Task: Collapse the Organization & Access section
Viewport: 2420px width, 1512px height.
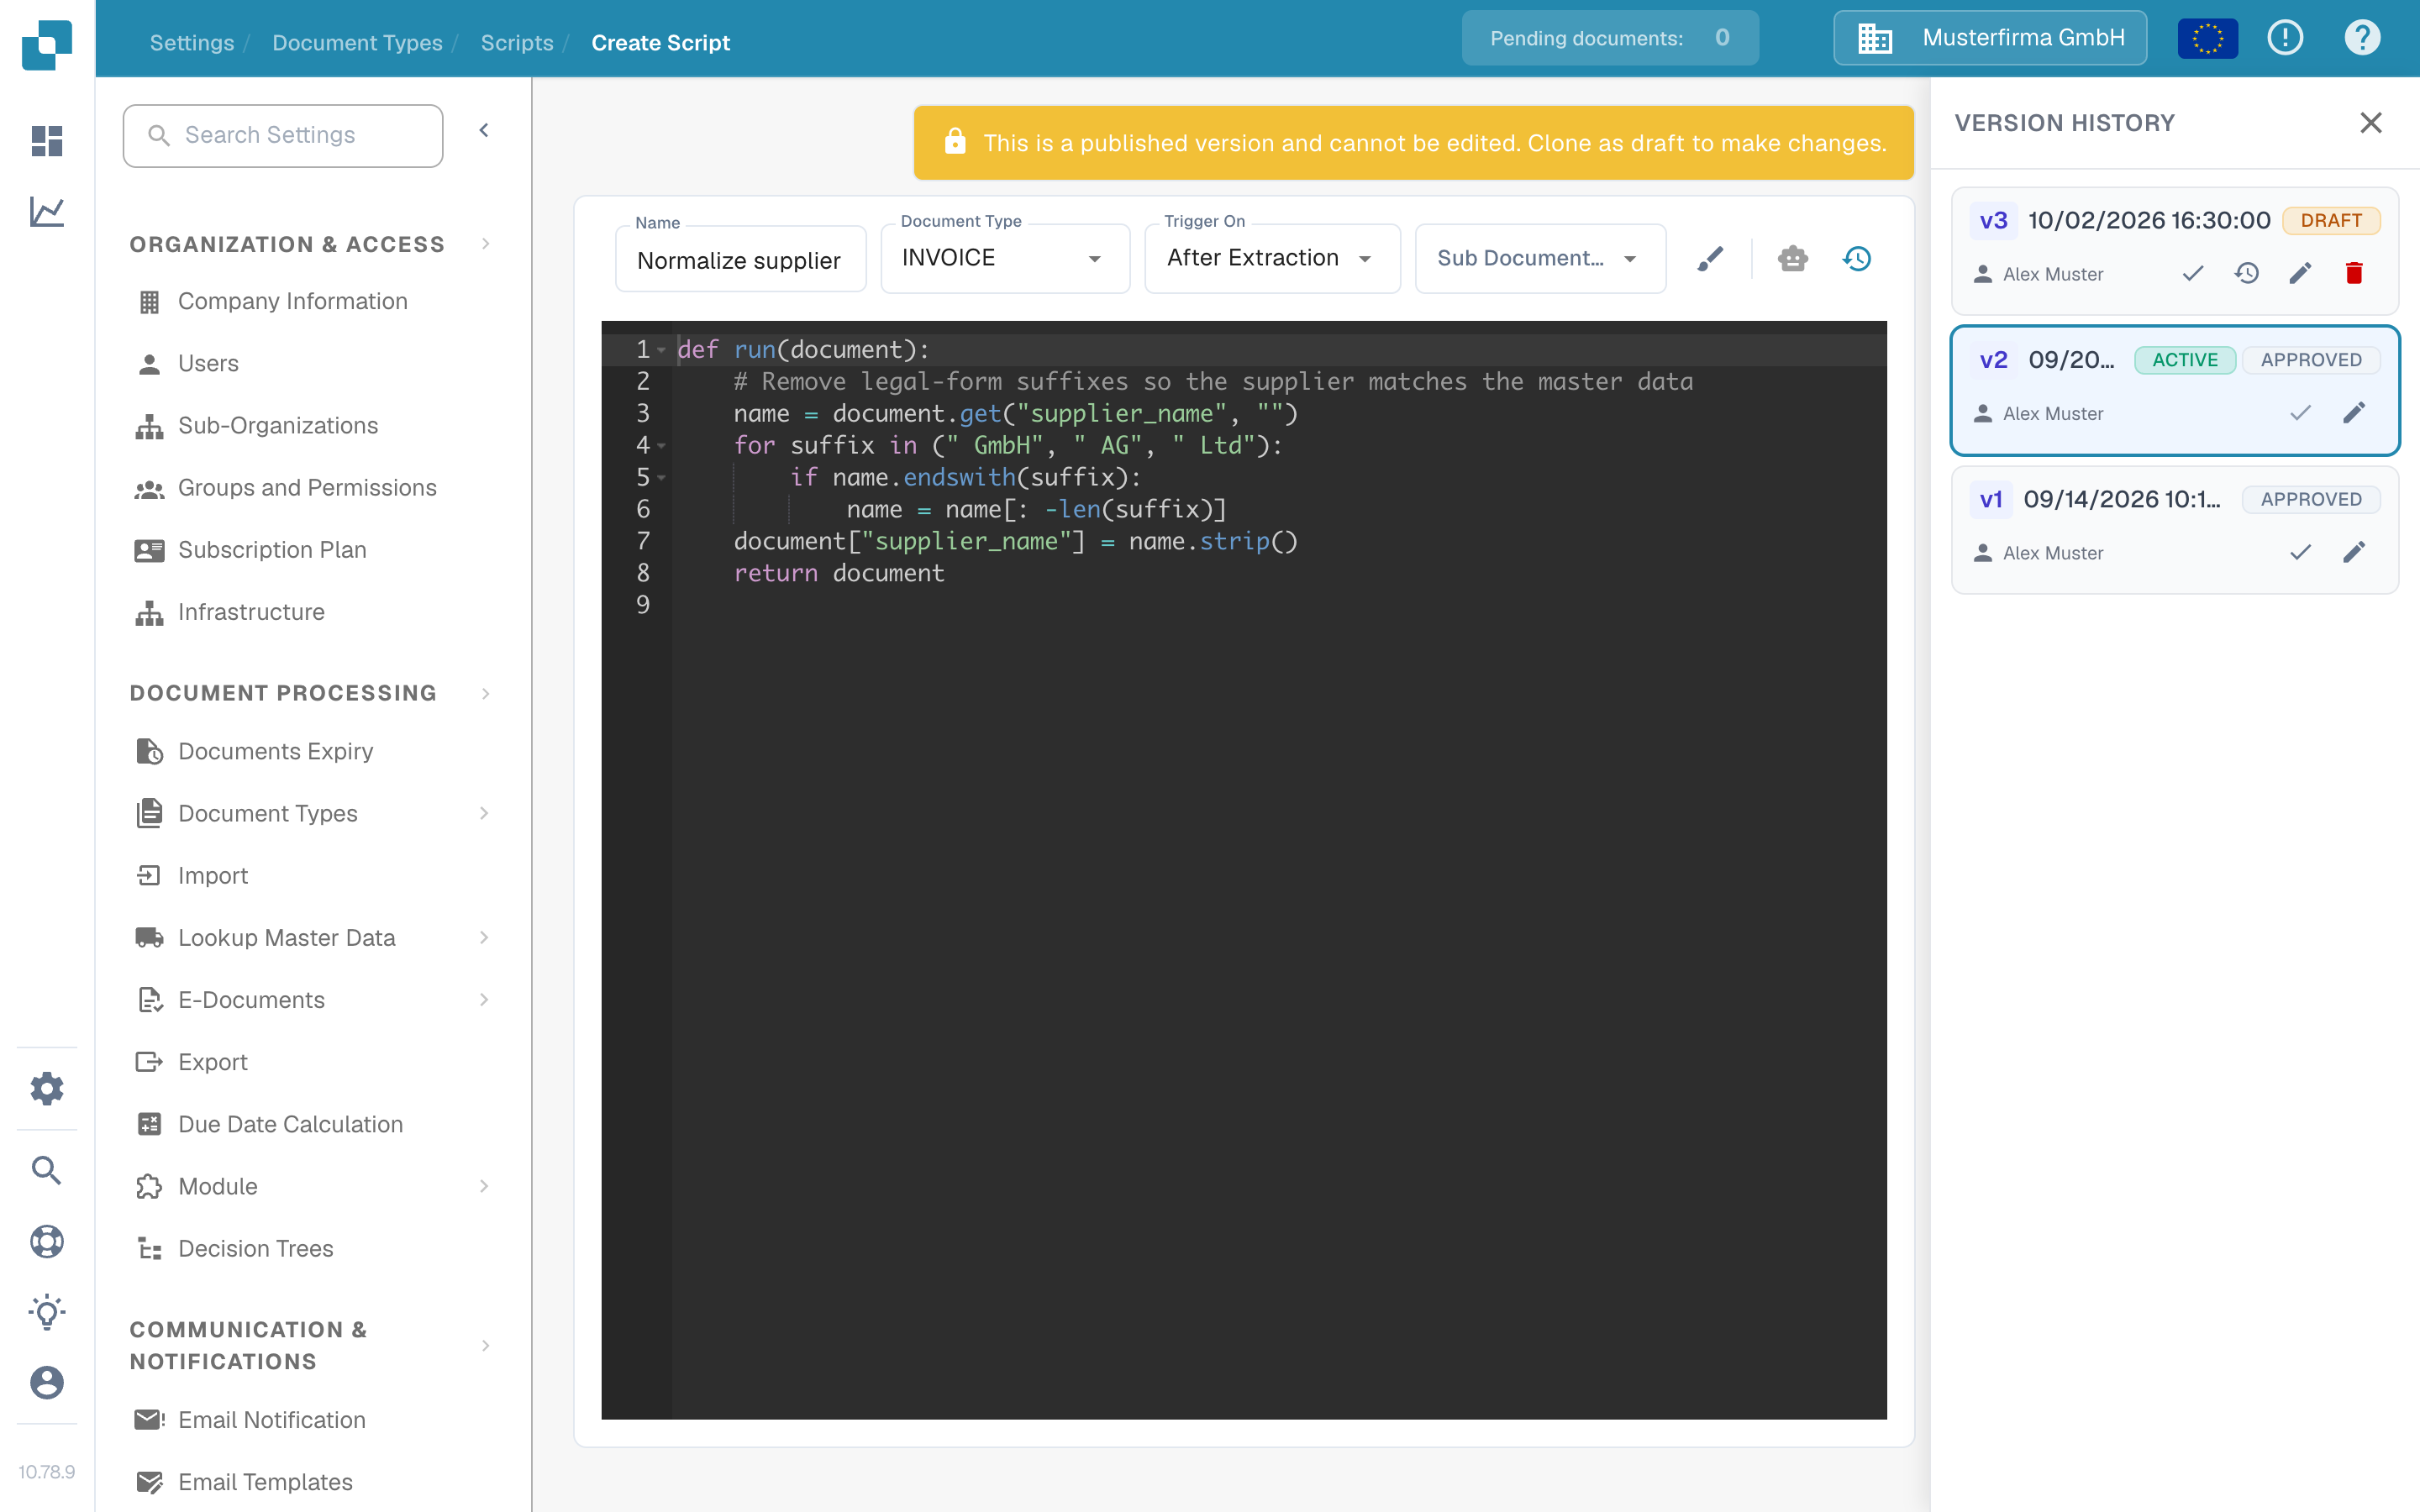Action: [x=486, y=244]
